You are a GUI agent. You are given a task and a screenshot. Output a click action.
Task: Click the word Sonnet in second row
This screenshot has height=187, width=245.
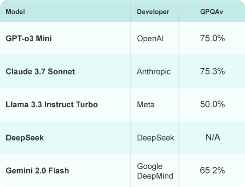pyautogui.click(x=61, y=72)
